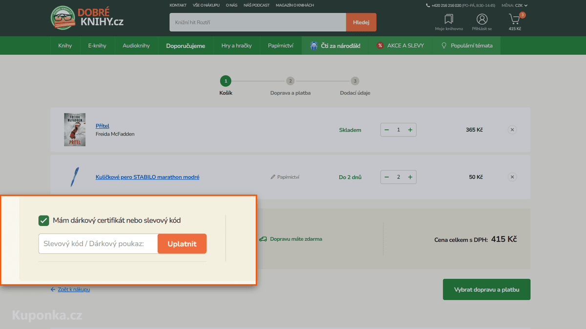The width and height of the screenshot is (586, 329).
Task: Decrease quantity of STABILO pen
Action: [x=387, y=177]
